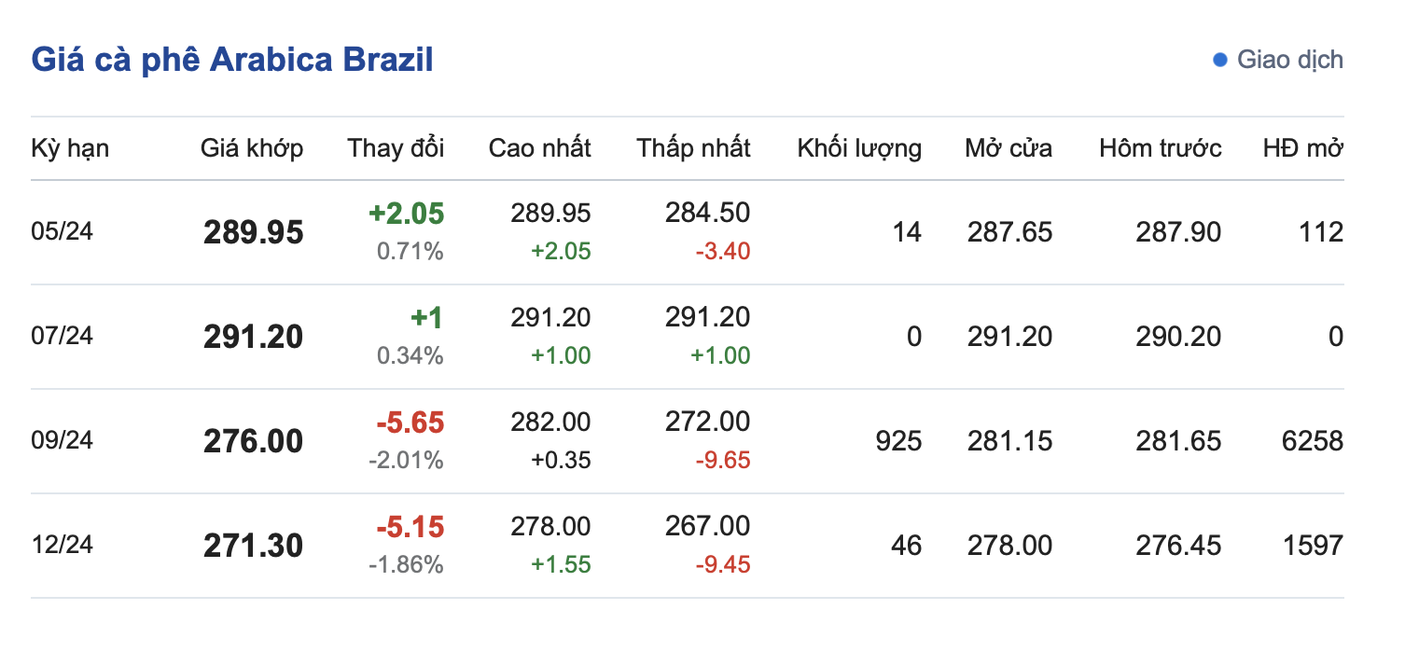Click the Hôm trước column header
The height and width of the screenshot is (651, 1405).
click(x=1160, y=148)
